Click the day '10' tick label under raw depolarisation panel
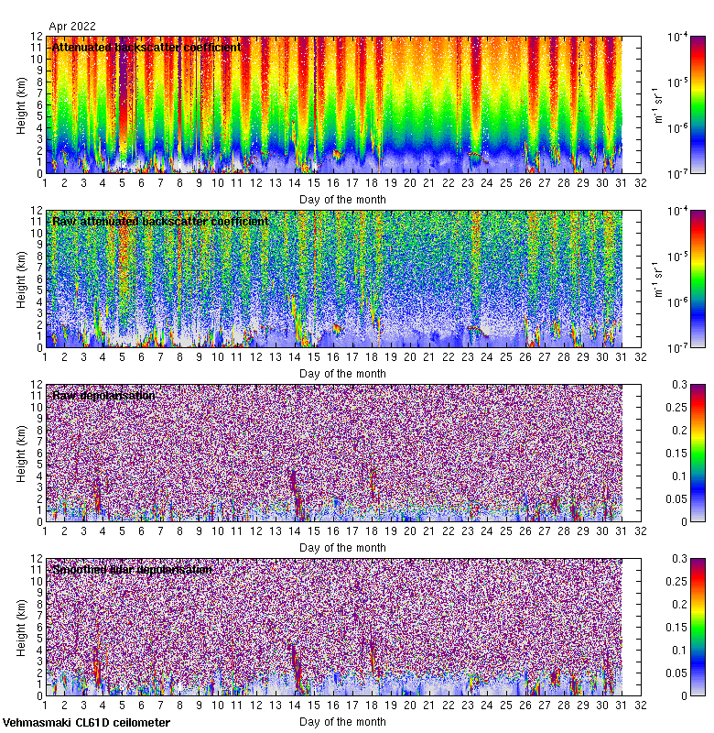This screenshot has height=733, width=714. tap(218, 531)
